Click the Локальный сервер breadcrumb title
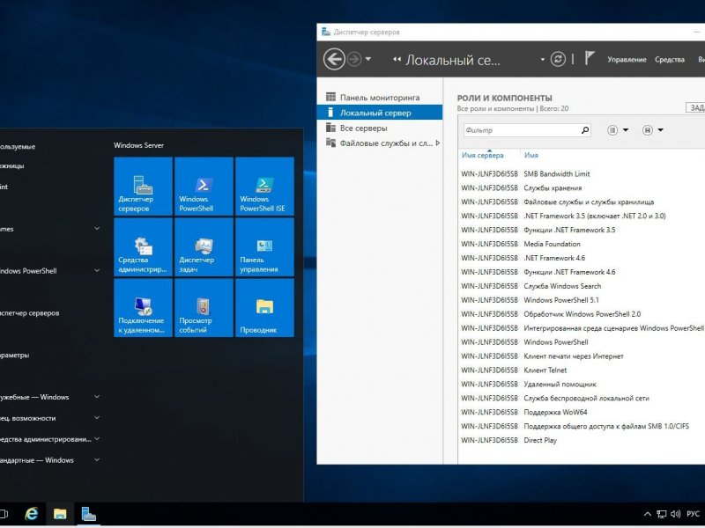705x528 pixels. click(453, 60)
